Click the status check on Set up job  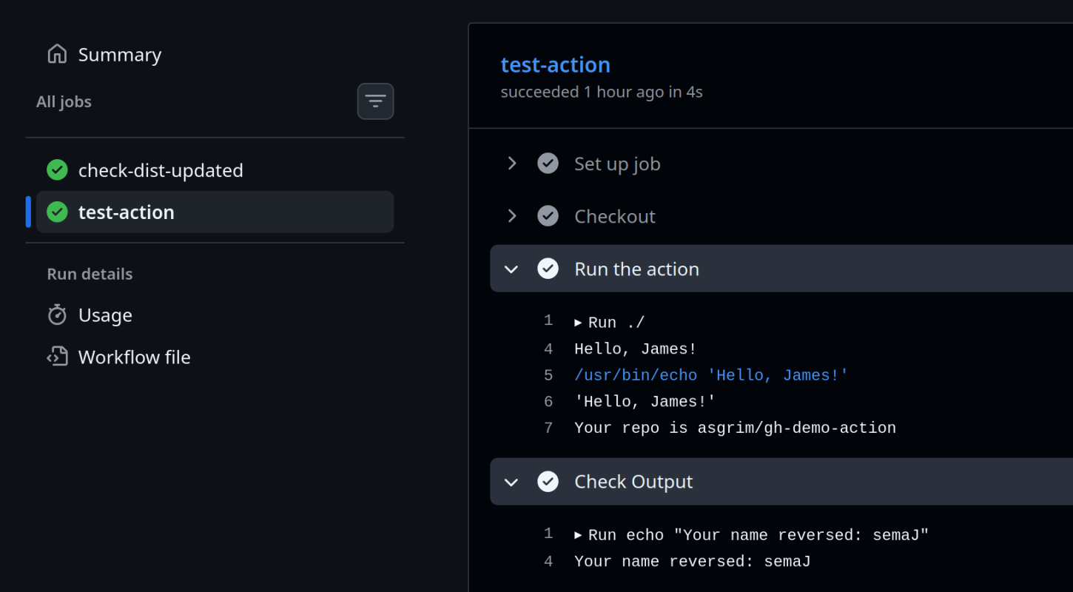(x=548, y=163)
